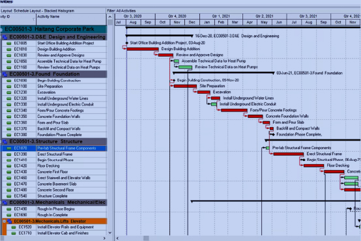Click the activity icon for EC1490

click(8, 209)
